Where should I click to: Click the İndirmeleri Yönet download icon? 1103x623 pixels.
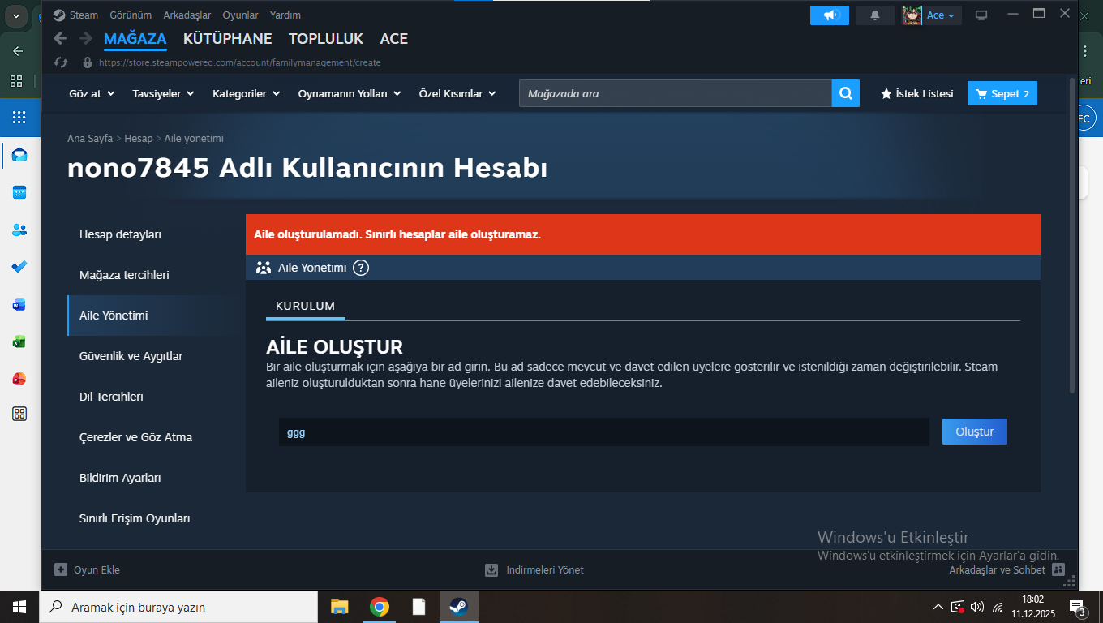point(491,569)
